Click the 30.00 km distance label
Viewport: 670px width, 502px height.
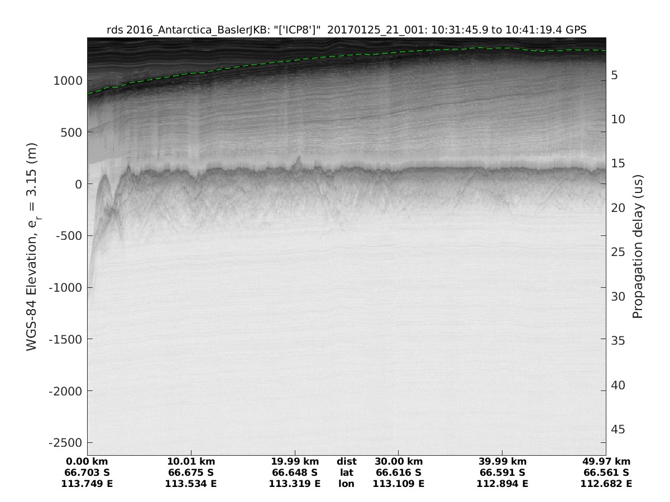[x=398, y=461]
